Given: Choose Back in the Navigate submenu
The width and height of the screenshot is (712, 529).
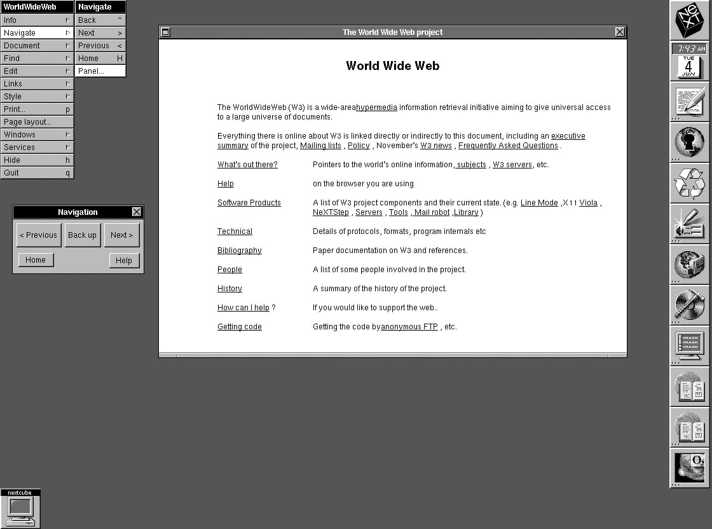Looking at the screenshot, I should coord(100,20).
